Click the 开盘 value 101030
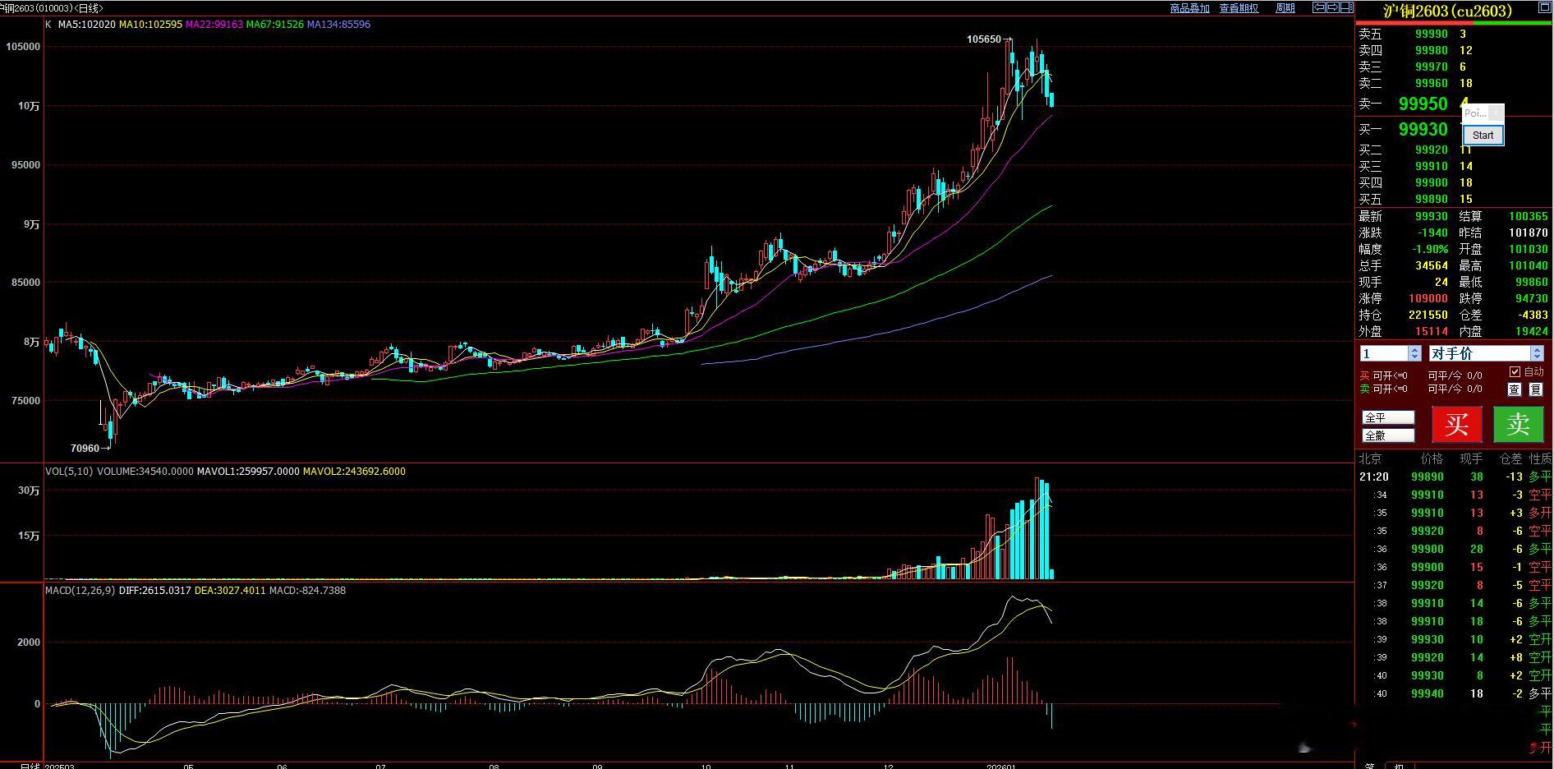 (1529, 249)
